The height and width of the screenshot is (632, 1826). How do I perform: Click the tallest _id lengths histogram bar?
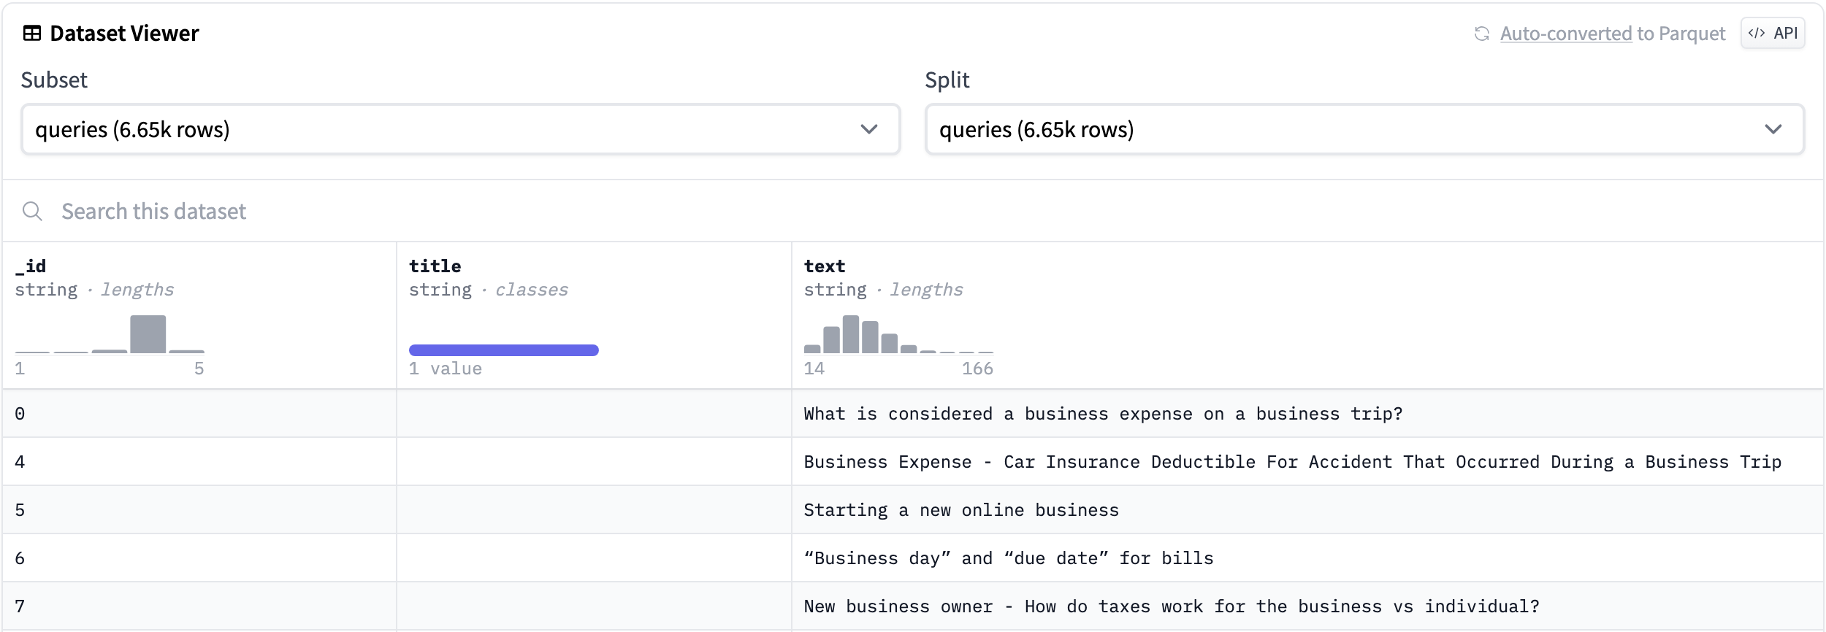point(148,334)
